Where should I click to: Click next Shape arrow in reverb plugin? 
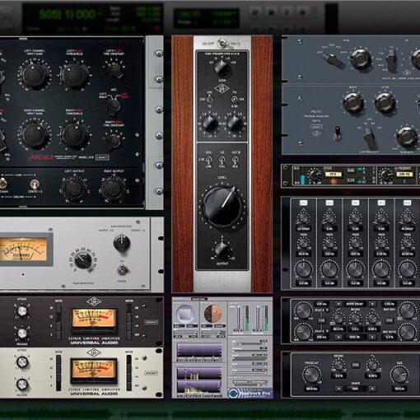pyautogui.click(x=372, y=389)
